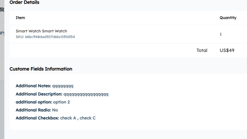Select the Additional Radio value No
Image resolution: width=247 pixels, height=139 pixels.
(x=55, y=110)
